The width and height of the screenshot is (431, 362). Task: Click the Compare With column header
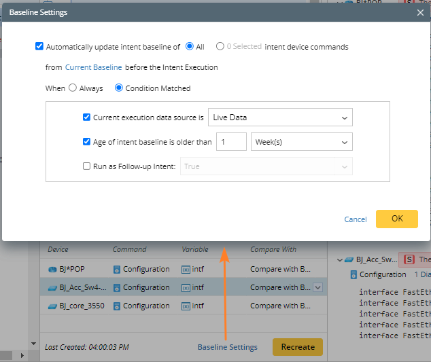click(273, 249)
